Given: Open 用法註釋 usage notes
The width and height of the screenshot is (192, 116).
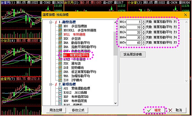Looking at the screenshot, I should pyautogui.click(x=56, y=110).
